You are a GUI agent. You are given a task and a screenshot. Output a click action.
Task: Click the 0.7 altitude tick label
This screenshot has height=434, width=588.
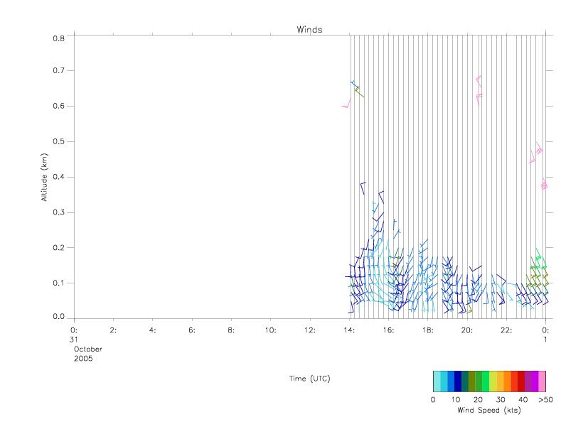(58, 70)
